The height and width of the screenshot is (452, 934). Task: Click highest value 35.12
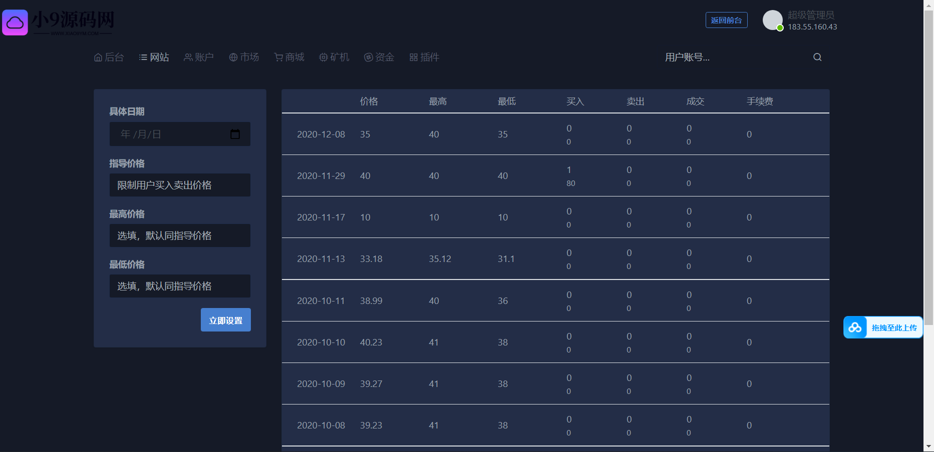[x=440, y=259]
